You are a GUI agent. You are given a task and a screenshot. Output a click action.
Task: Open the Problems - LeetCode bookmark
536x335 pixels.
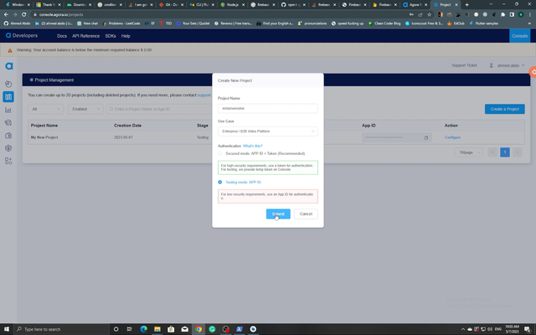(121, 23)
